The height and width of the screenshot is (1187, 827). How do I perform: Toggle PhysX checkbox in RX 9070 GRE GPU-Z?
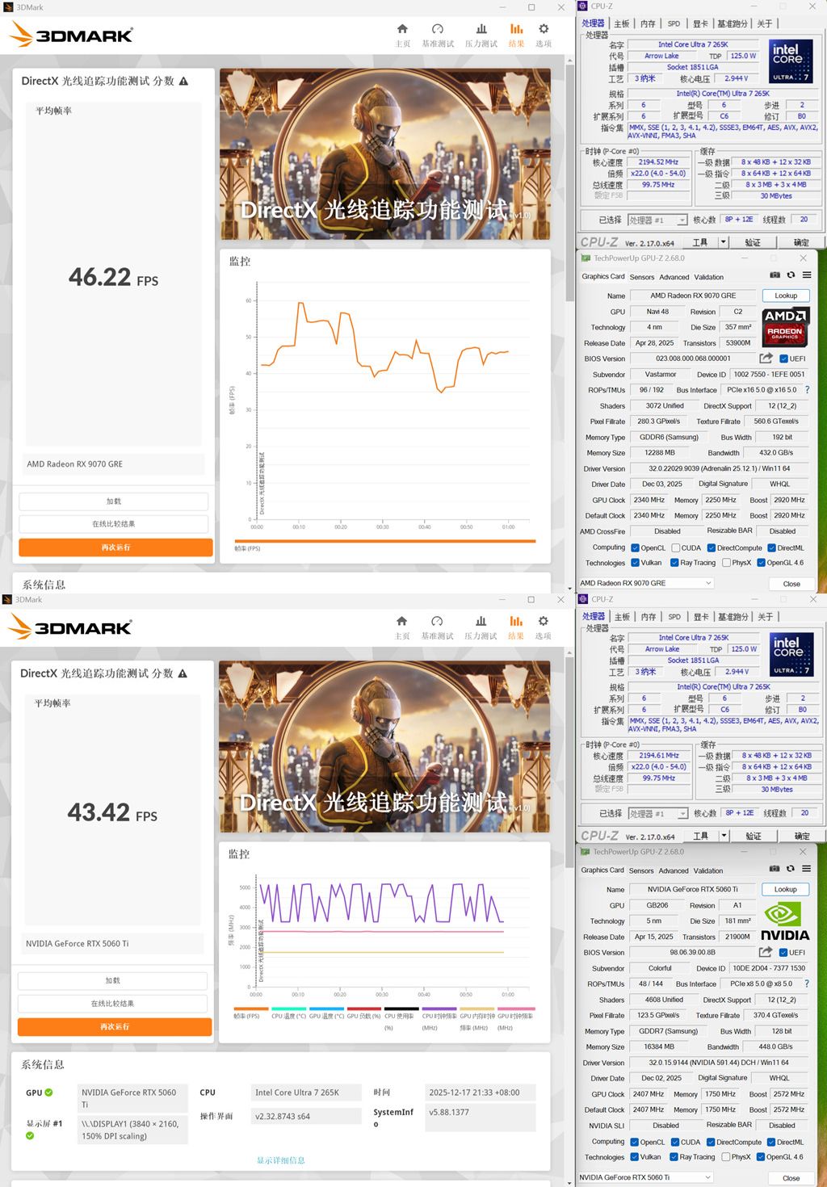(726, 563)
